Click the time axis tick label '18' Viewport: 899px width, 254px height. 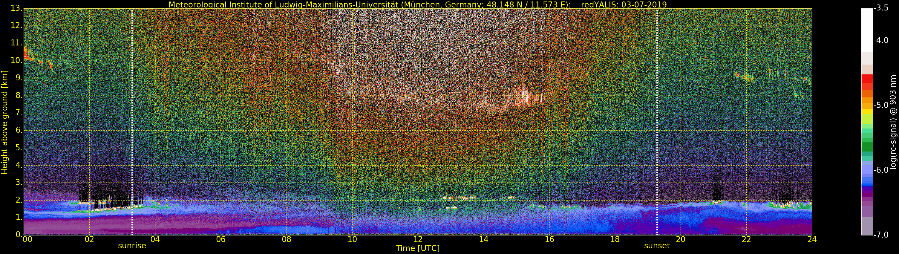(x=615, y=239)
